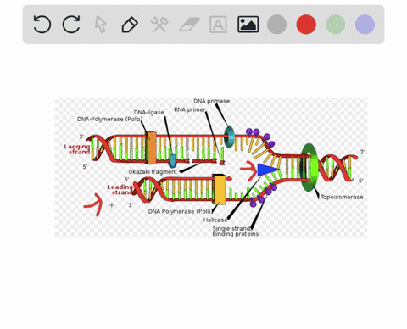Click the 'Topoisomerase' label in diagram
The width and height of the screenshot is (407, 329).
(x=342, y=197)
